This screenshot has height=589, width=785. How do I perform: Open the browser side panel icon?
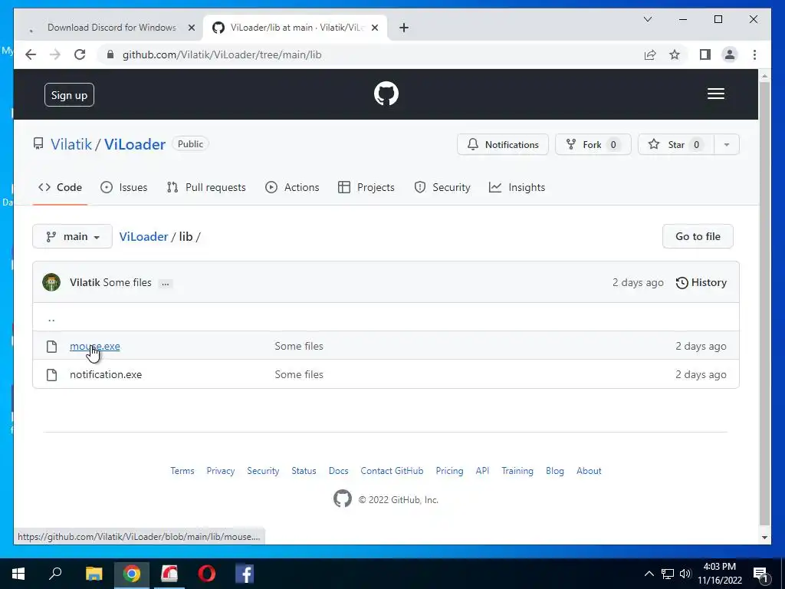[705, 54]
